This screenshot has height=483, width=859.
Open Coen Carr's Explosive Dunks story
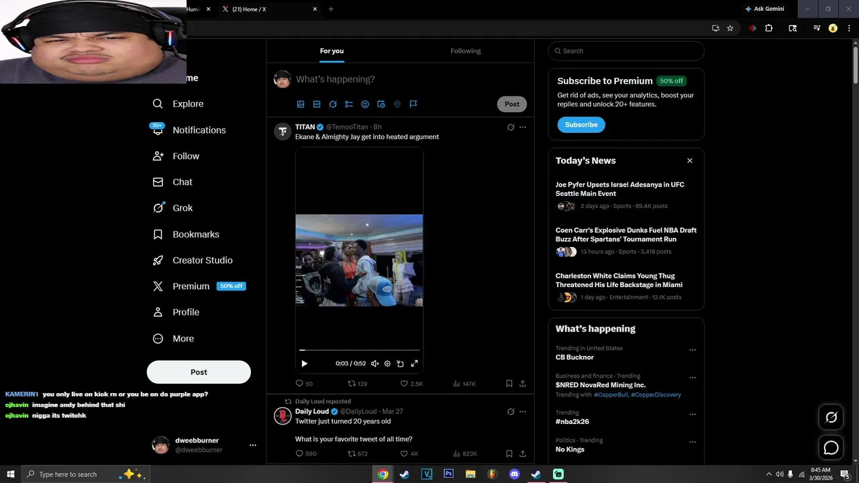(x=626, y=235)
